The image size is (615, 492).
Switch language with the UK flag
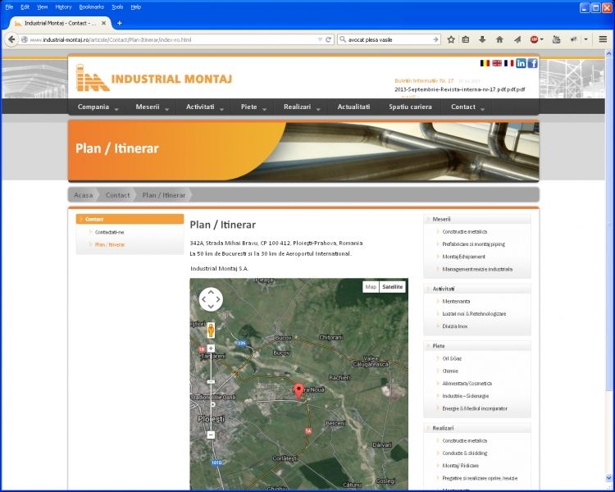pos(497,63)
